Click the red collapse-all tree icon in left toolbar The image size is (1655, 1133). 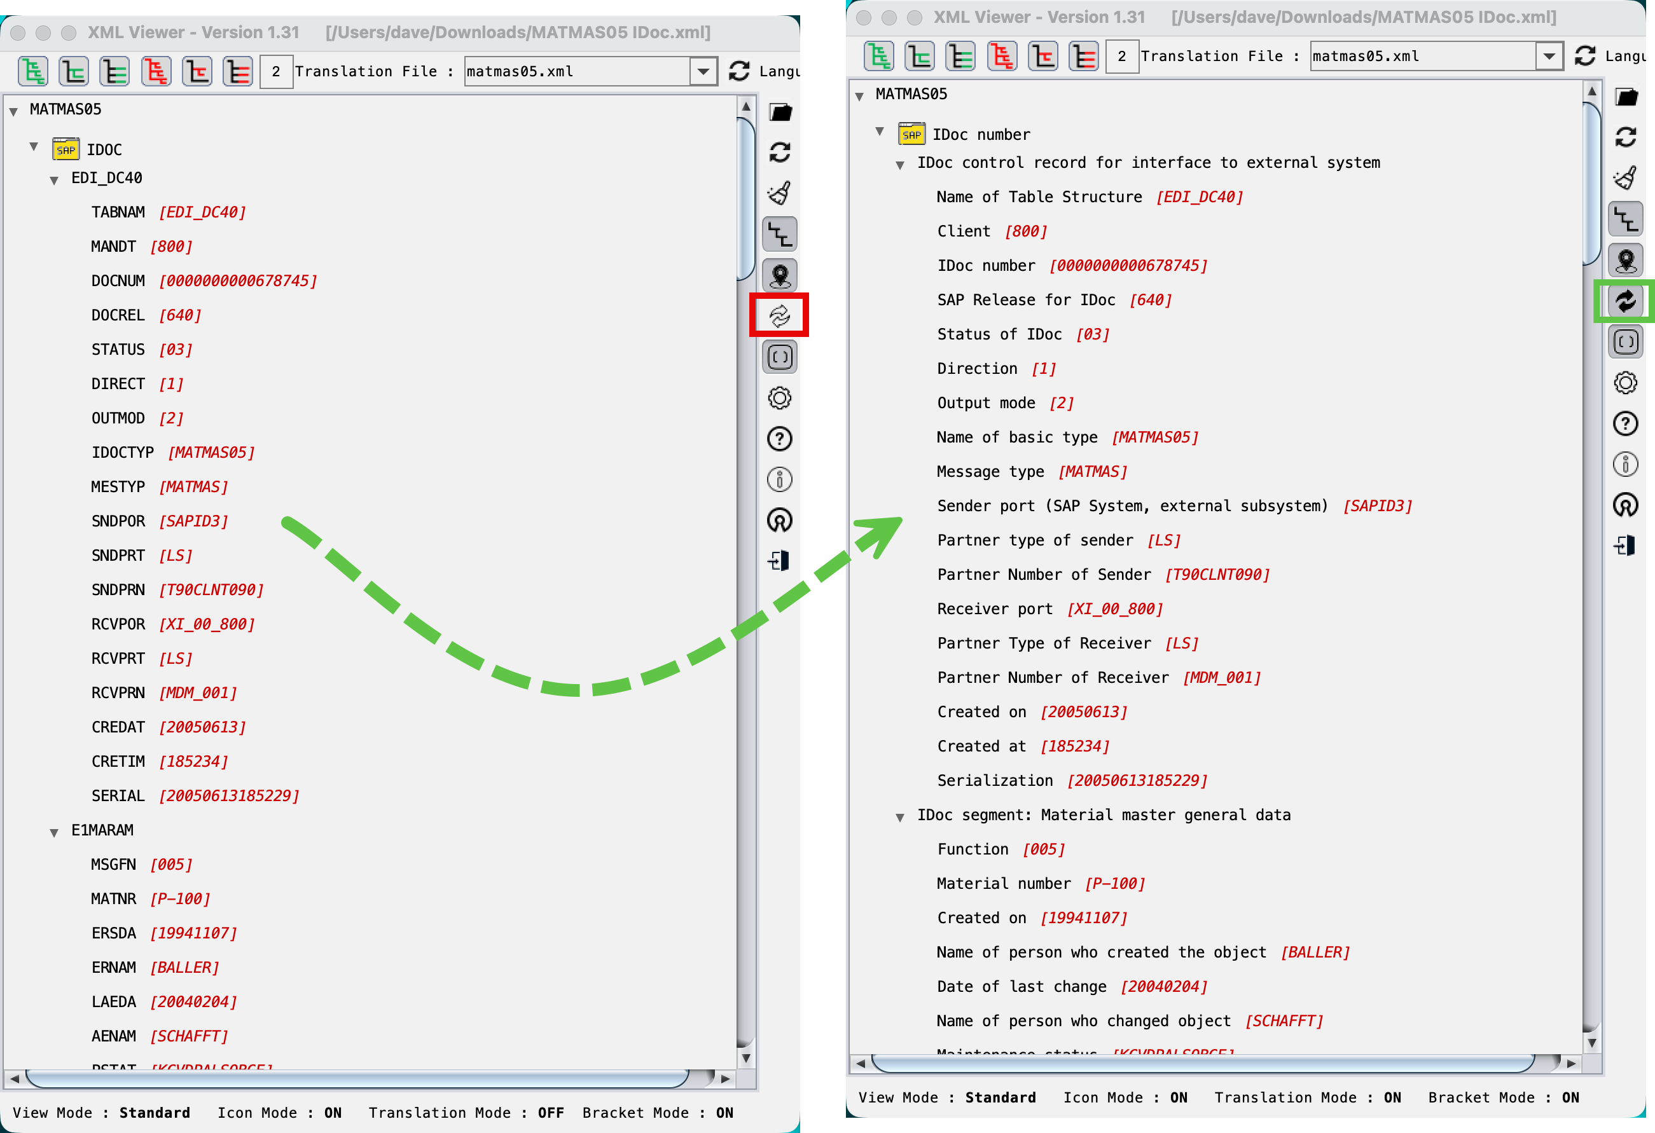156,72
